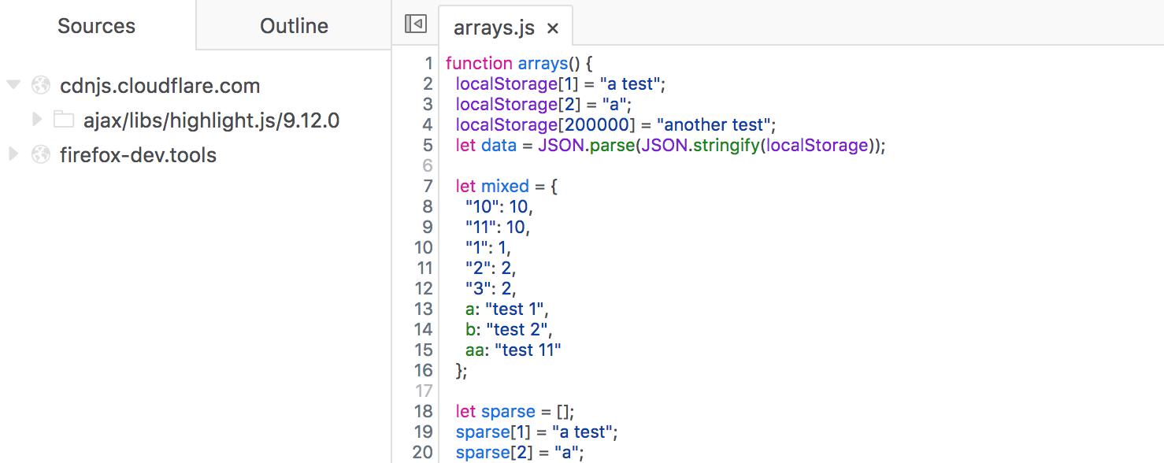The height and width of the screenshot is (463, 1164).
Task: Select the firefox-dev.tools source entry
Action: tap(138, 155)
